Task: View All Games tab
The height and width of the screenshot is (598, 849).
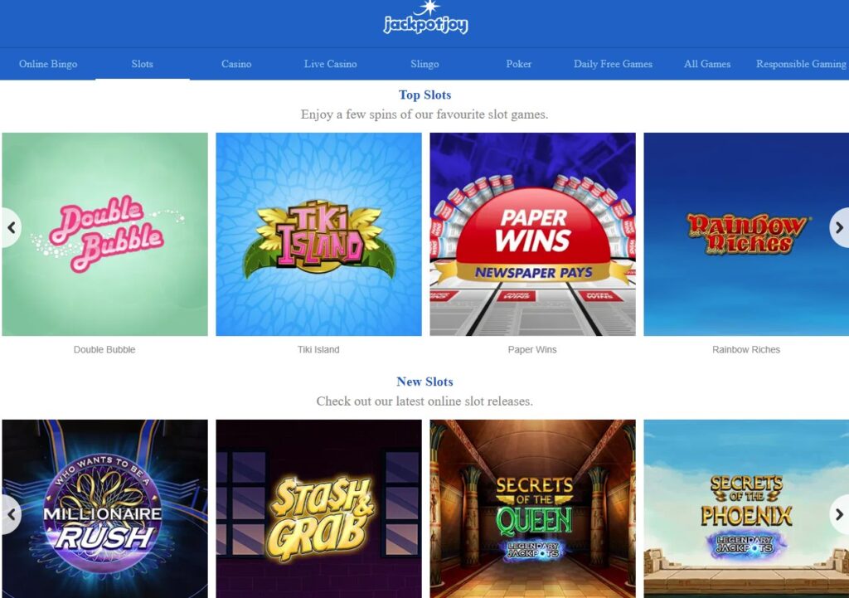Action: pos(707,64)
